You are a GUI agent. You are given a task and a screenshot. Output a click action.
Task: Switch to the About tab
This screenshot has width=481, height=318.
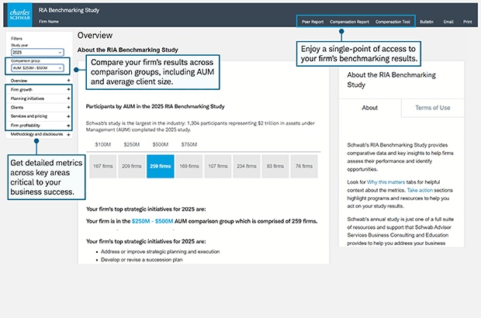(370, 108)
